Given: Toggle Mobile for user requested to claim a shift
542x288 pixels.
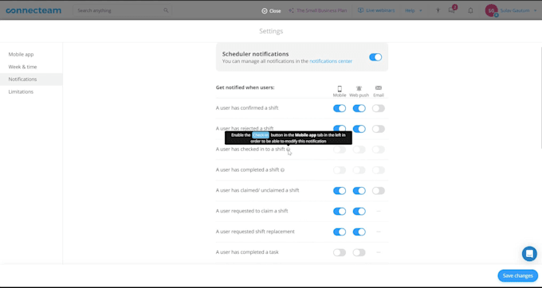Looking at the screenshot, I should tap(340, 212).
